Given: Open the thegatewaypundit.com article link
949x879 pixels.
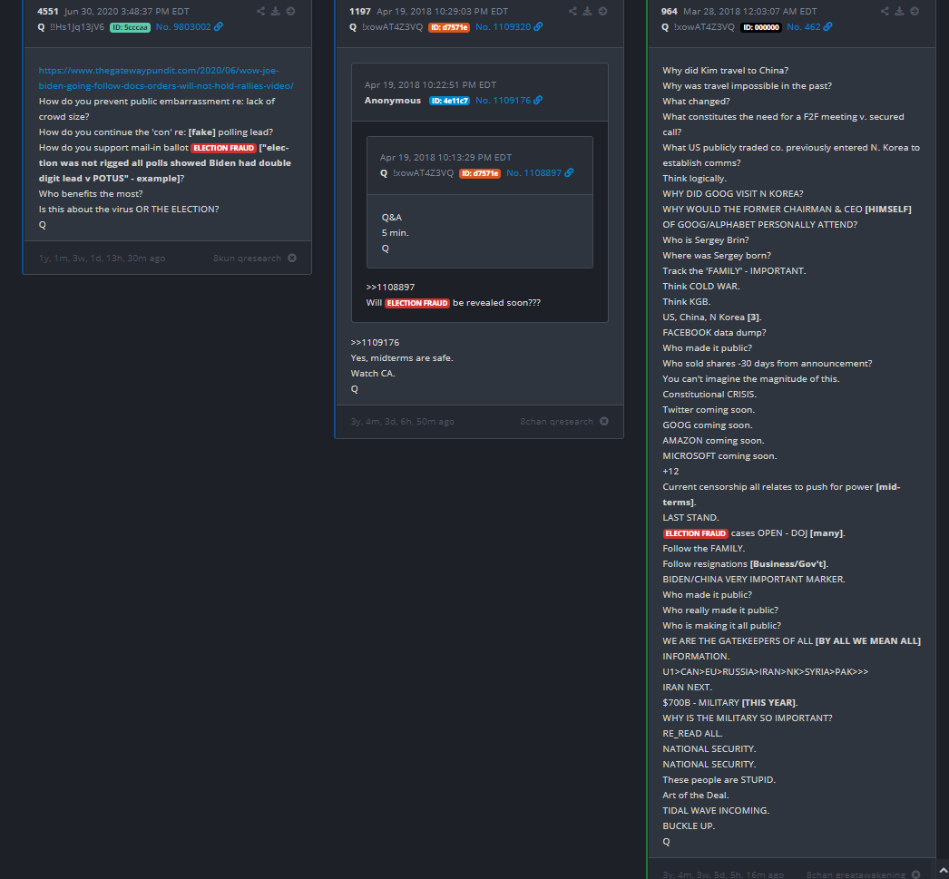Looking at the screenshot, I should [166, 78].
